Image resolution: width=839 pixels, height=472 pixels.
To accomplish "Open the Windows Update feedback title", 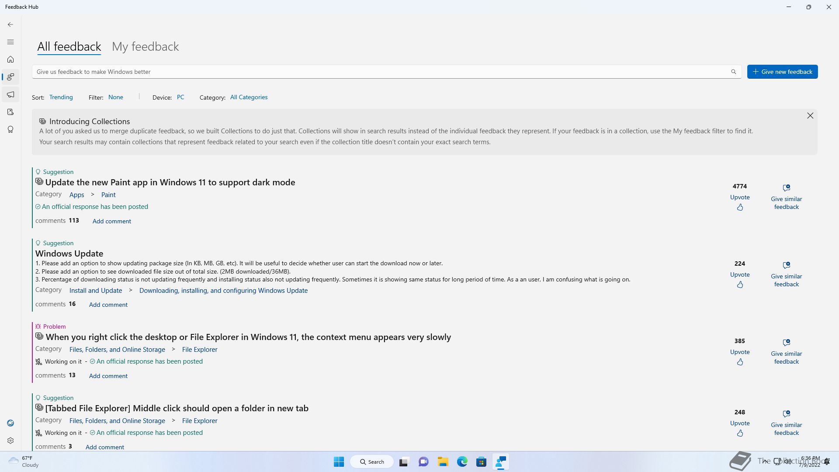I will [69, 253].
